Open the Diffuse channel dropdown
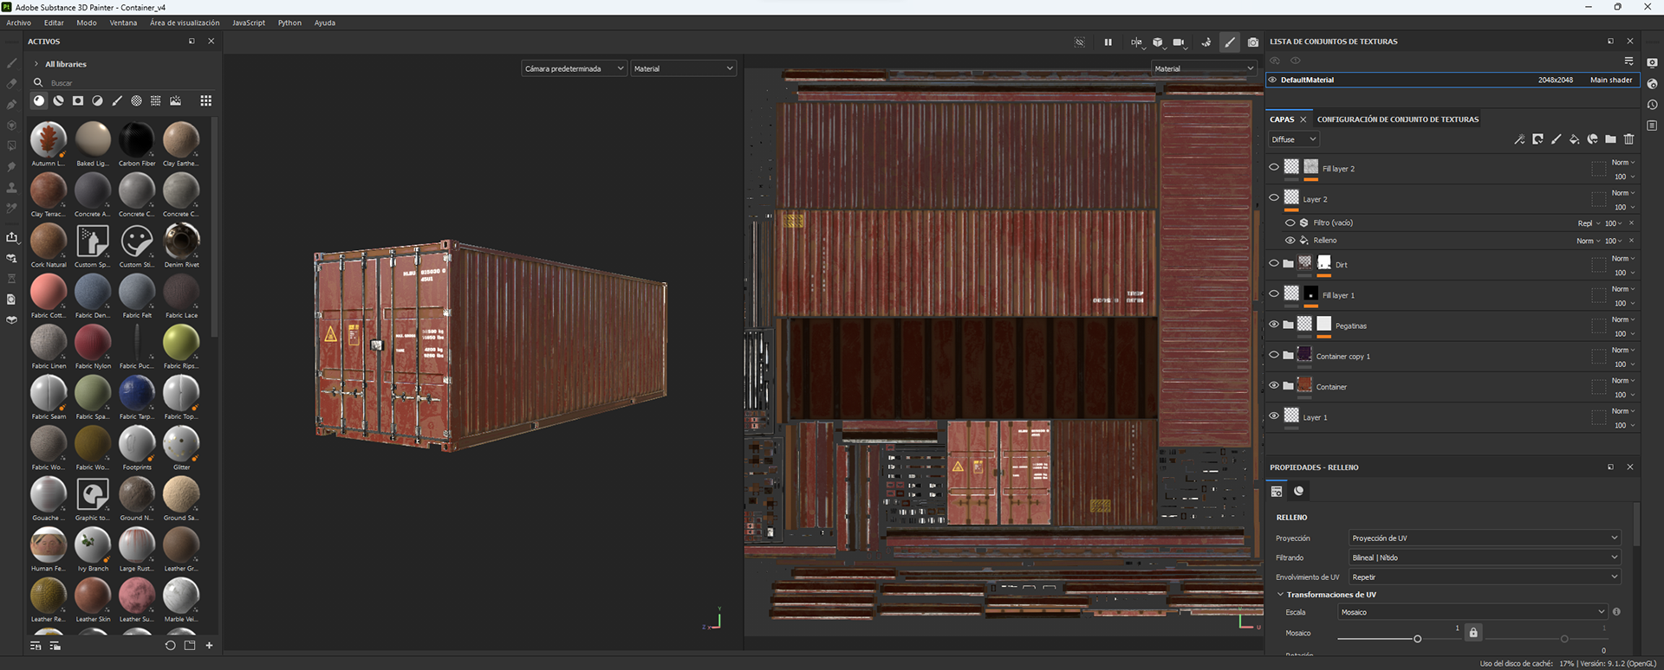Image resolution: width=1664 pixels, height=670 pixels. click(x=1293, y=139)
